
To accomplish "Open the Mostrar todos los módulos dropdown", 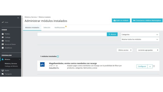I will pos(140,39).
